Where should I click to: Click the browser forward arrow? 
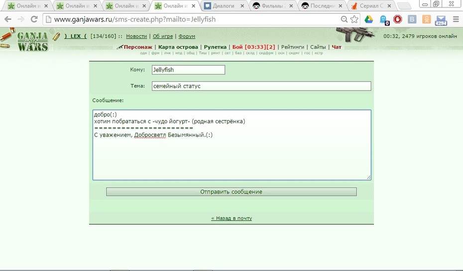click(x=21, y=19)
